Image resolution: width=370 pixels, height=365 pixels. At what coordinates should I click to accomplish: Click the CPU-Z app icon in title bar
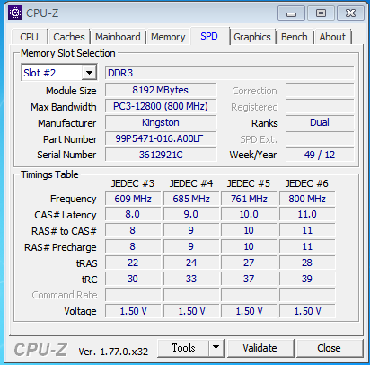coord(15,13)
